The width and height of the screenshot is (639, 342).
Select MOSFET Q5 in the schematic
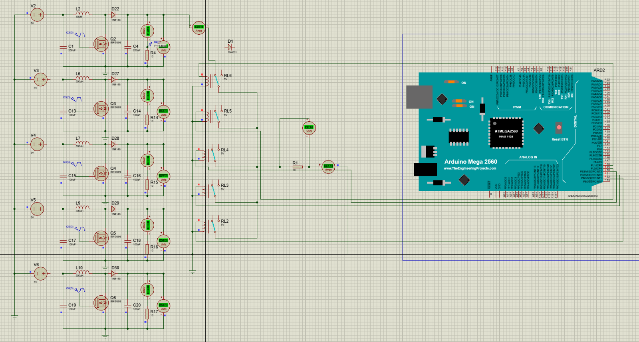[x=101, y=238]
